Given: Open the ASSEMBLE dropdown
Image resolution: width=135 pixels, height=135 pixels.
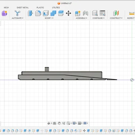Looking at the screenshot, I should pyautogui.click(x=81, y=18).
